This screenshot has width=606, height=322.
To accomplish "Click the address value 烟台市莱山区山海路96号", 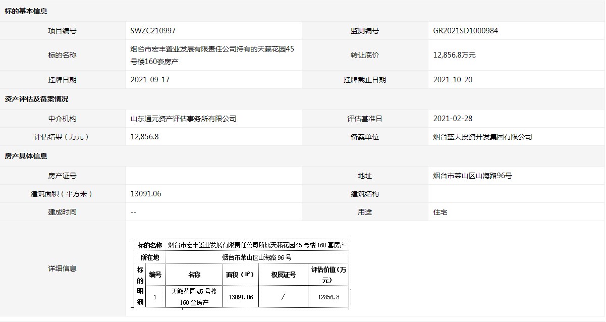I will 472,176.
